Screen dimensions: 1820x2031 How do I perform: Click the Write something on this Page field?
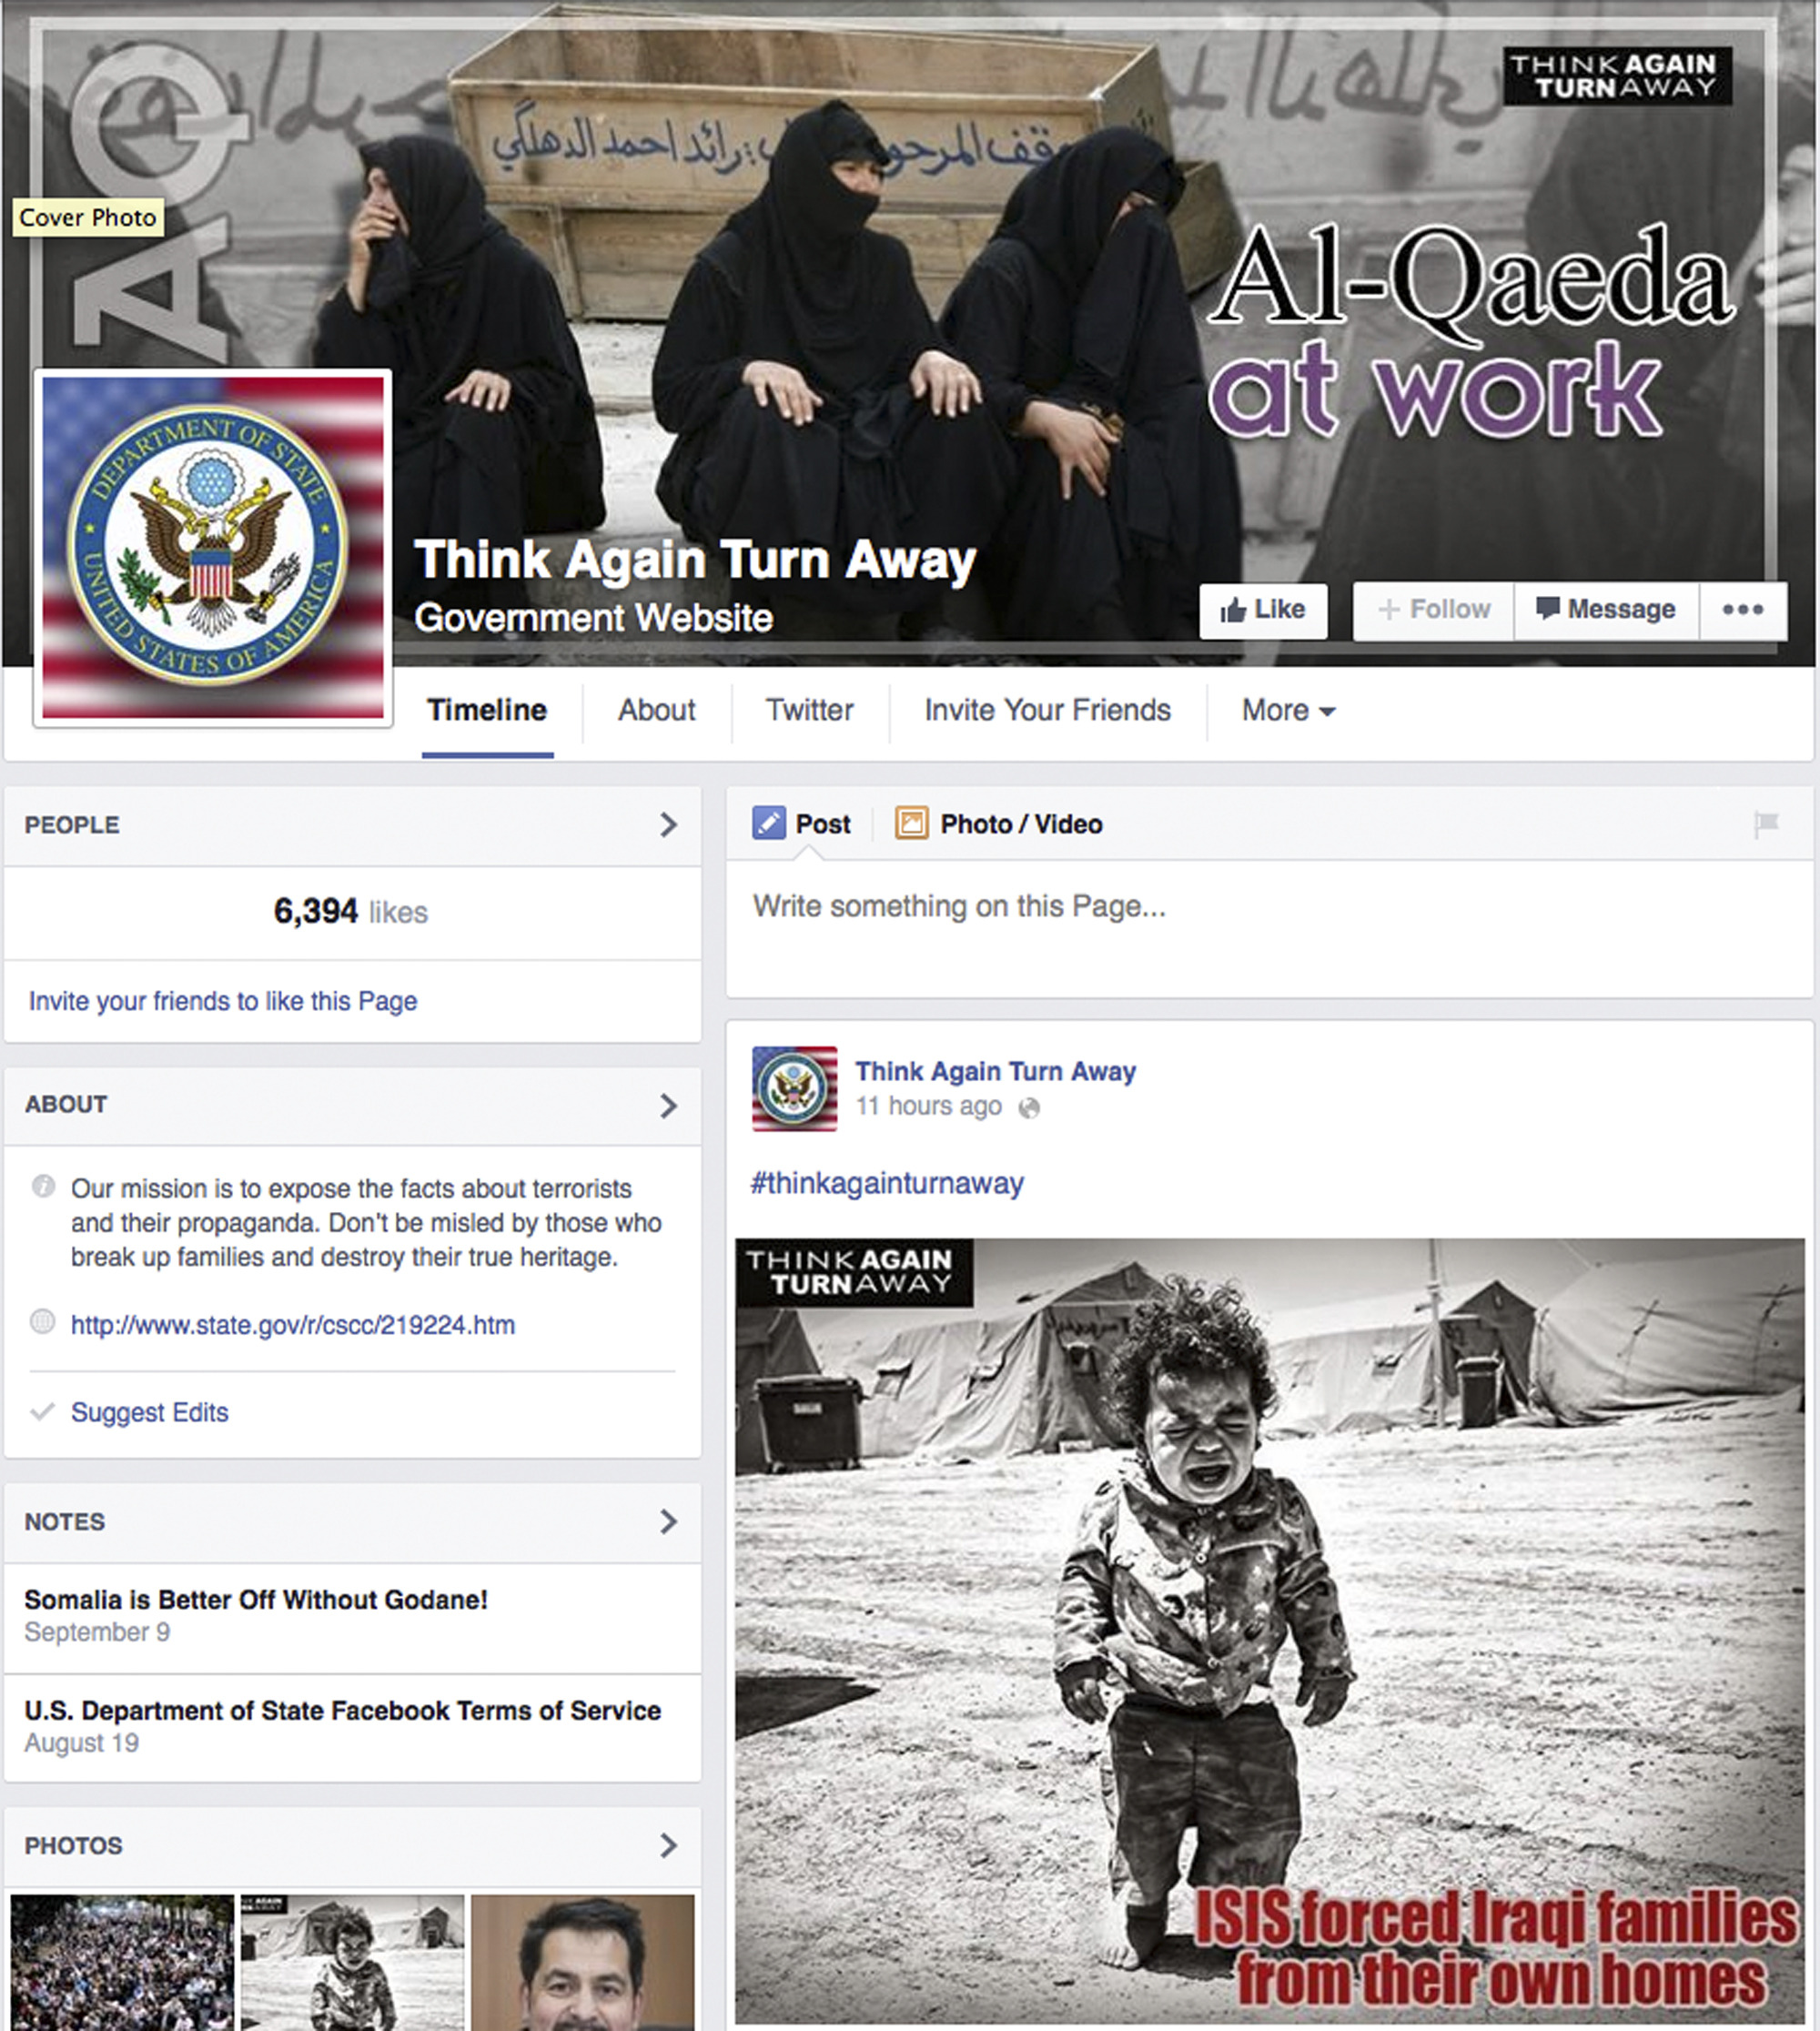[x=1269, y=930]
